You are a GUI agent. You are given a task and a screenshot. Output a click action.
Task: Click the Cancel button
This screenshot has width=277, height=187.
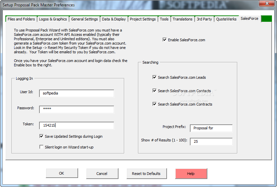102,174
